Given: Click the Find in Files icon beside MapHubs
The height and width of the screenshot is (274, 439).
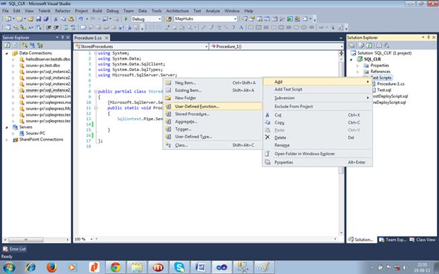Looking at the screenshot, I should tap(169, 19).
